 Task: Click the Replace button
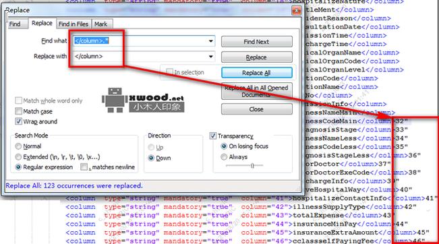coord(256,57)
